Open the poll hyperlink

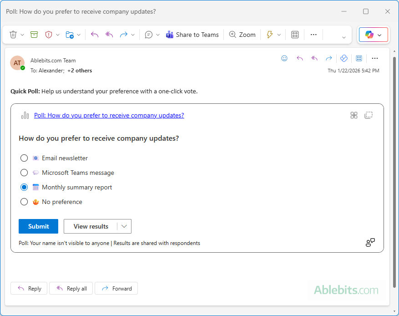109,115
